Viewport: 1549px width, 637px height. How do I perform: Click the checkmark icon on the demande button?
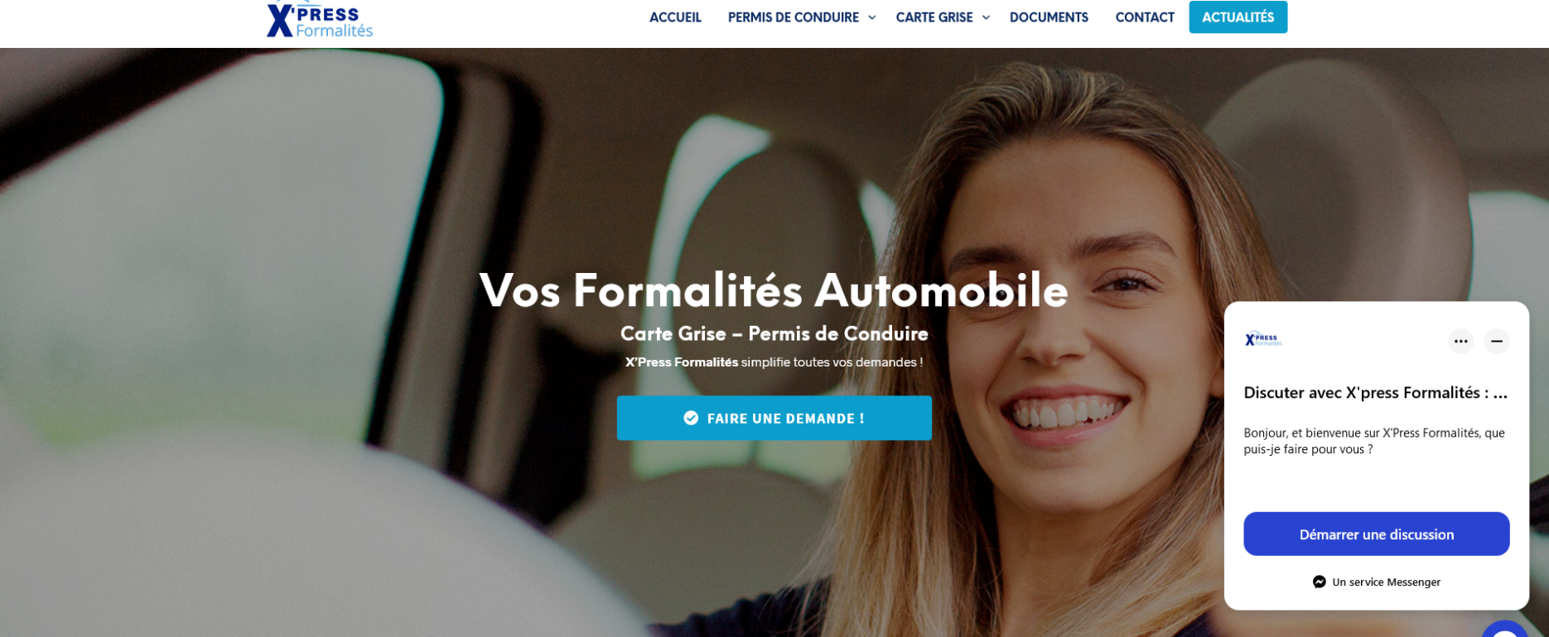point(691,418)
